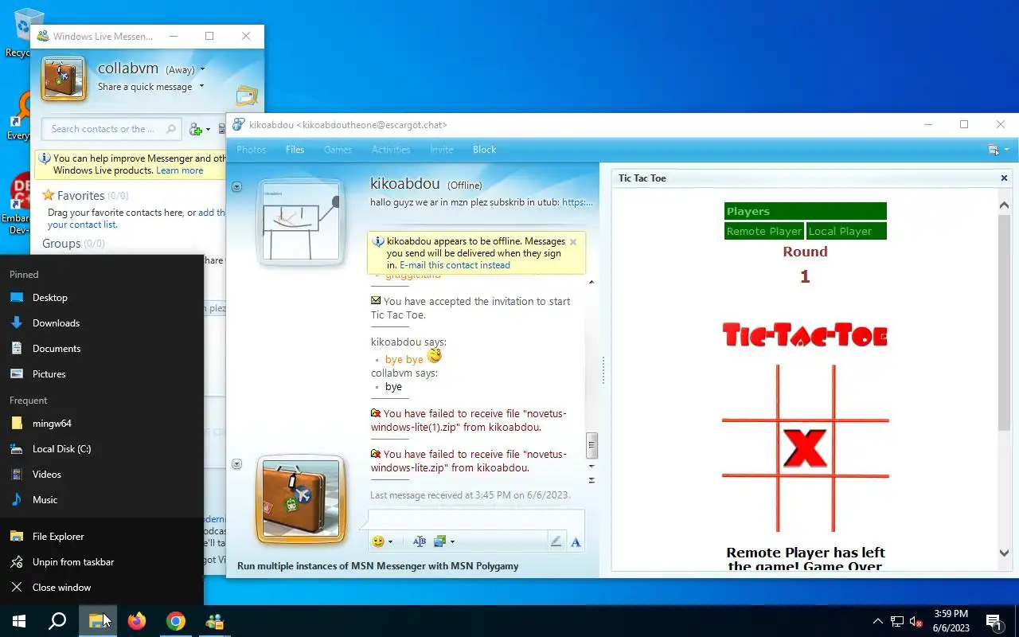Click the info icon in the improve Messenger banner
The height and width of the screenshot is (637, 1019).
point(45,158)
